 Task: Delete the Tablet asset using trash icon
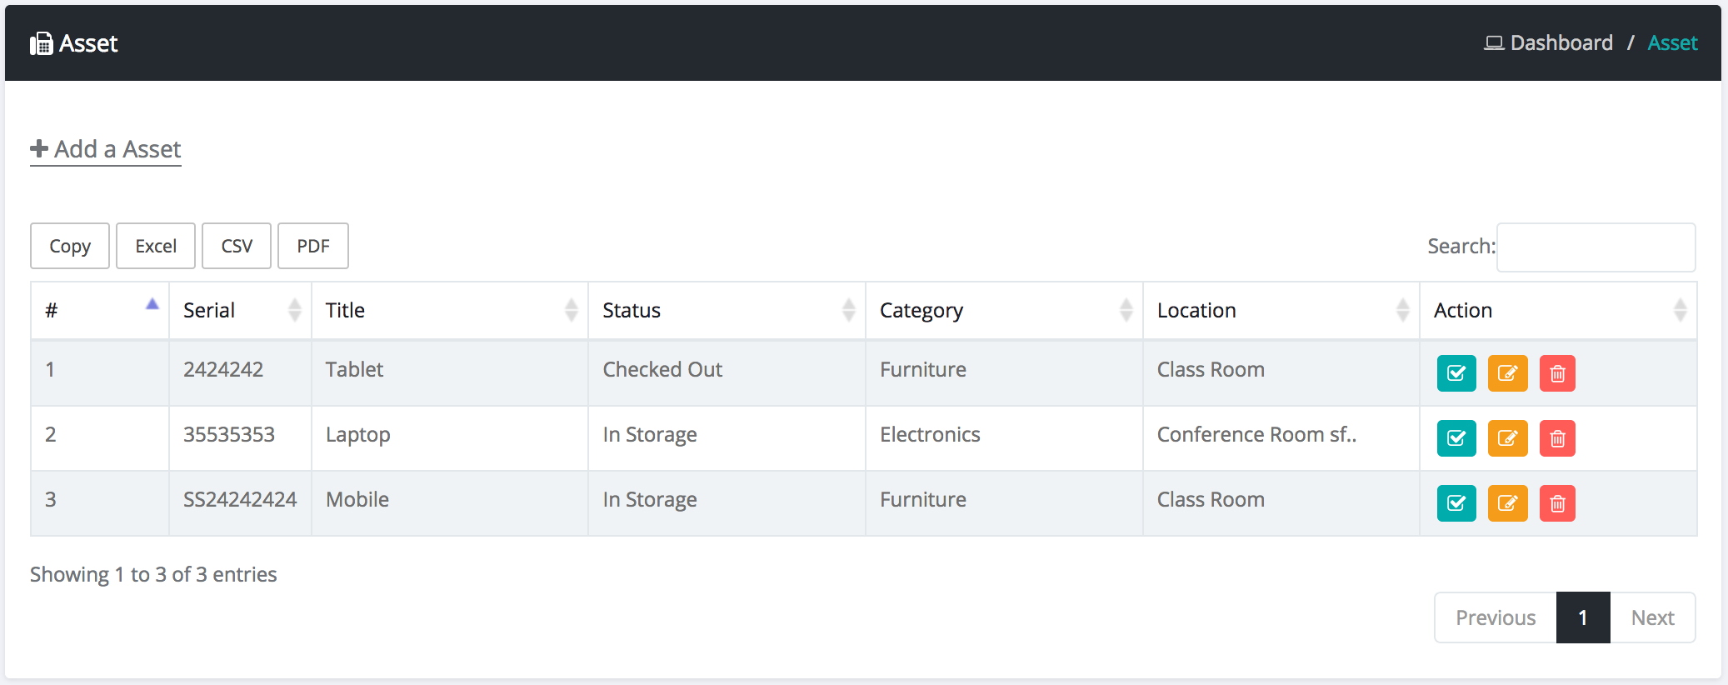coord(1556,373)
